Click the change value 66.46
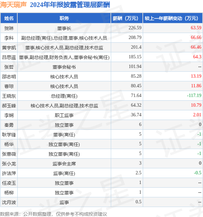The image size is (203, 217). pos(196,47)
